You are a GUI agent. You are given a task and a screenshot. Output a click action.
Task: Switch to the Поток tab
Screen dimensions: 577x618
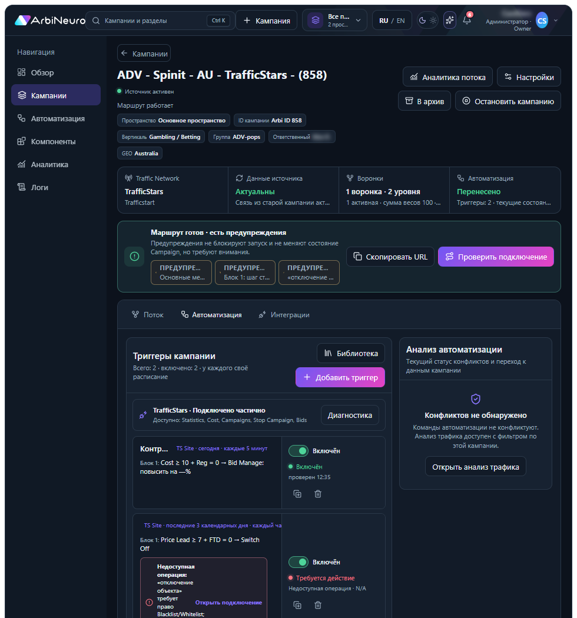point(148,314)
